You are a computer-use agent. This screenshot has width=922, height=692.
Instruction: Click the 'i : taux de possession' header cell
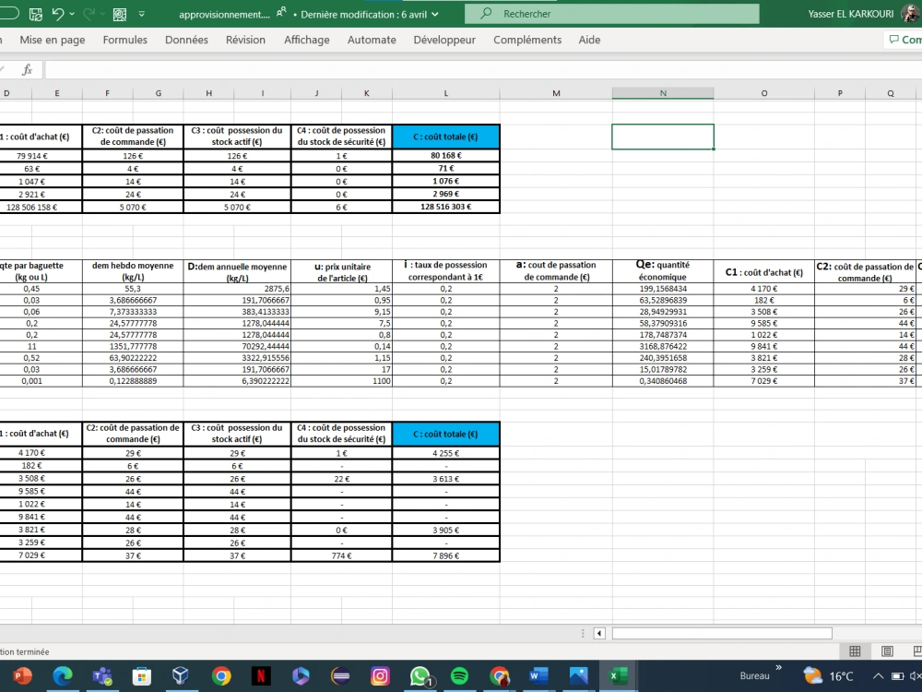coord(445,270)
